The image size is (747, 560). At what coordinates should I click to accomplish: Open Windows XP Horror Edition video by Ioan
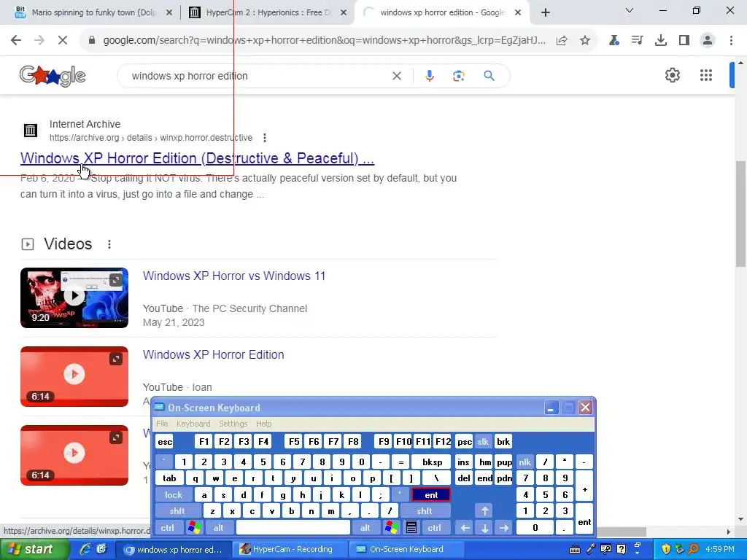tap(214, 355)
